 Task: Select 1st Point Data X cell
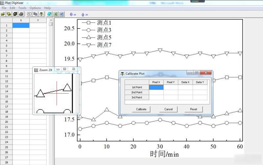coord(185,87)
